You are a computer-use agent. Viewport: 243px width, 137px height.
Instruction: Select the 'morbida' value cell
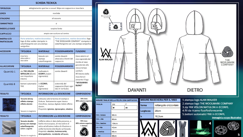pyautogui.click(x=56, y=13)
